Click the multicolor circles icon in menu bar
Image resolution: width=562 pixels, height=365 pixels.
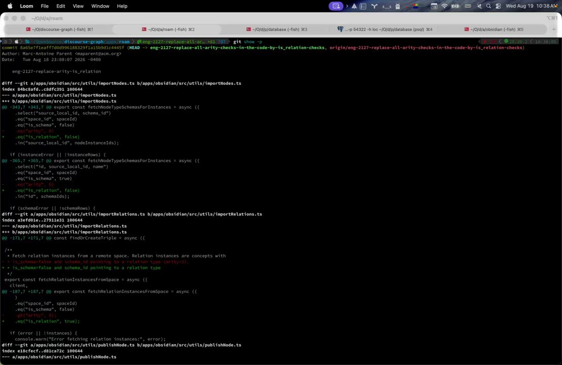click(416, 6)
